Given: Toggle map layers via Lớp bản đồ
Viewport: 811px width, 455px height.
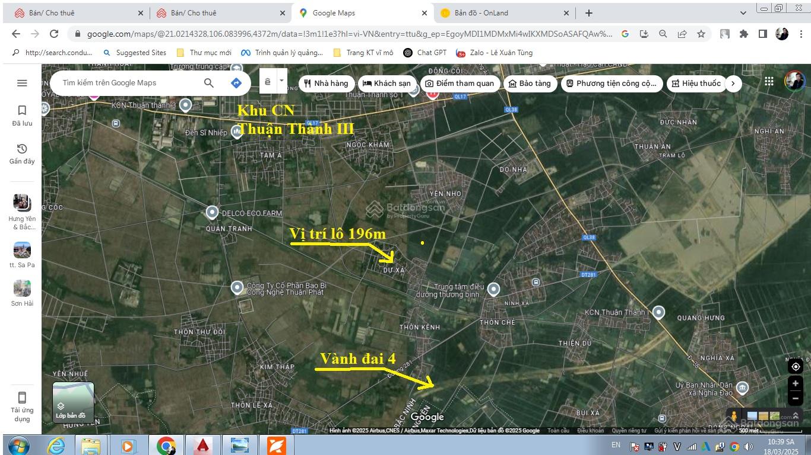Looking at the screenshot, I should 72,403.
